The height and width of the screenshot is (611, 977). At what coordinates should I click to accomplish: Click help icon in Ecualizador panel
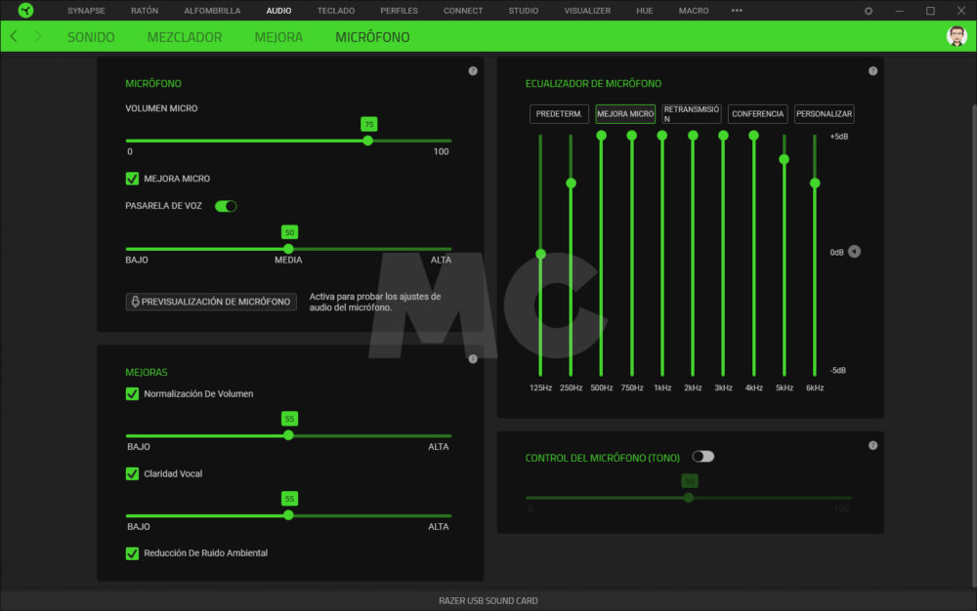(x=872, y=71)
